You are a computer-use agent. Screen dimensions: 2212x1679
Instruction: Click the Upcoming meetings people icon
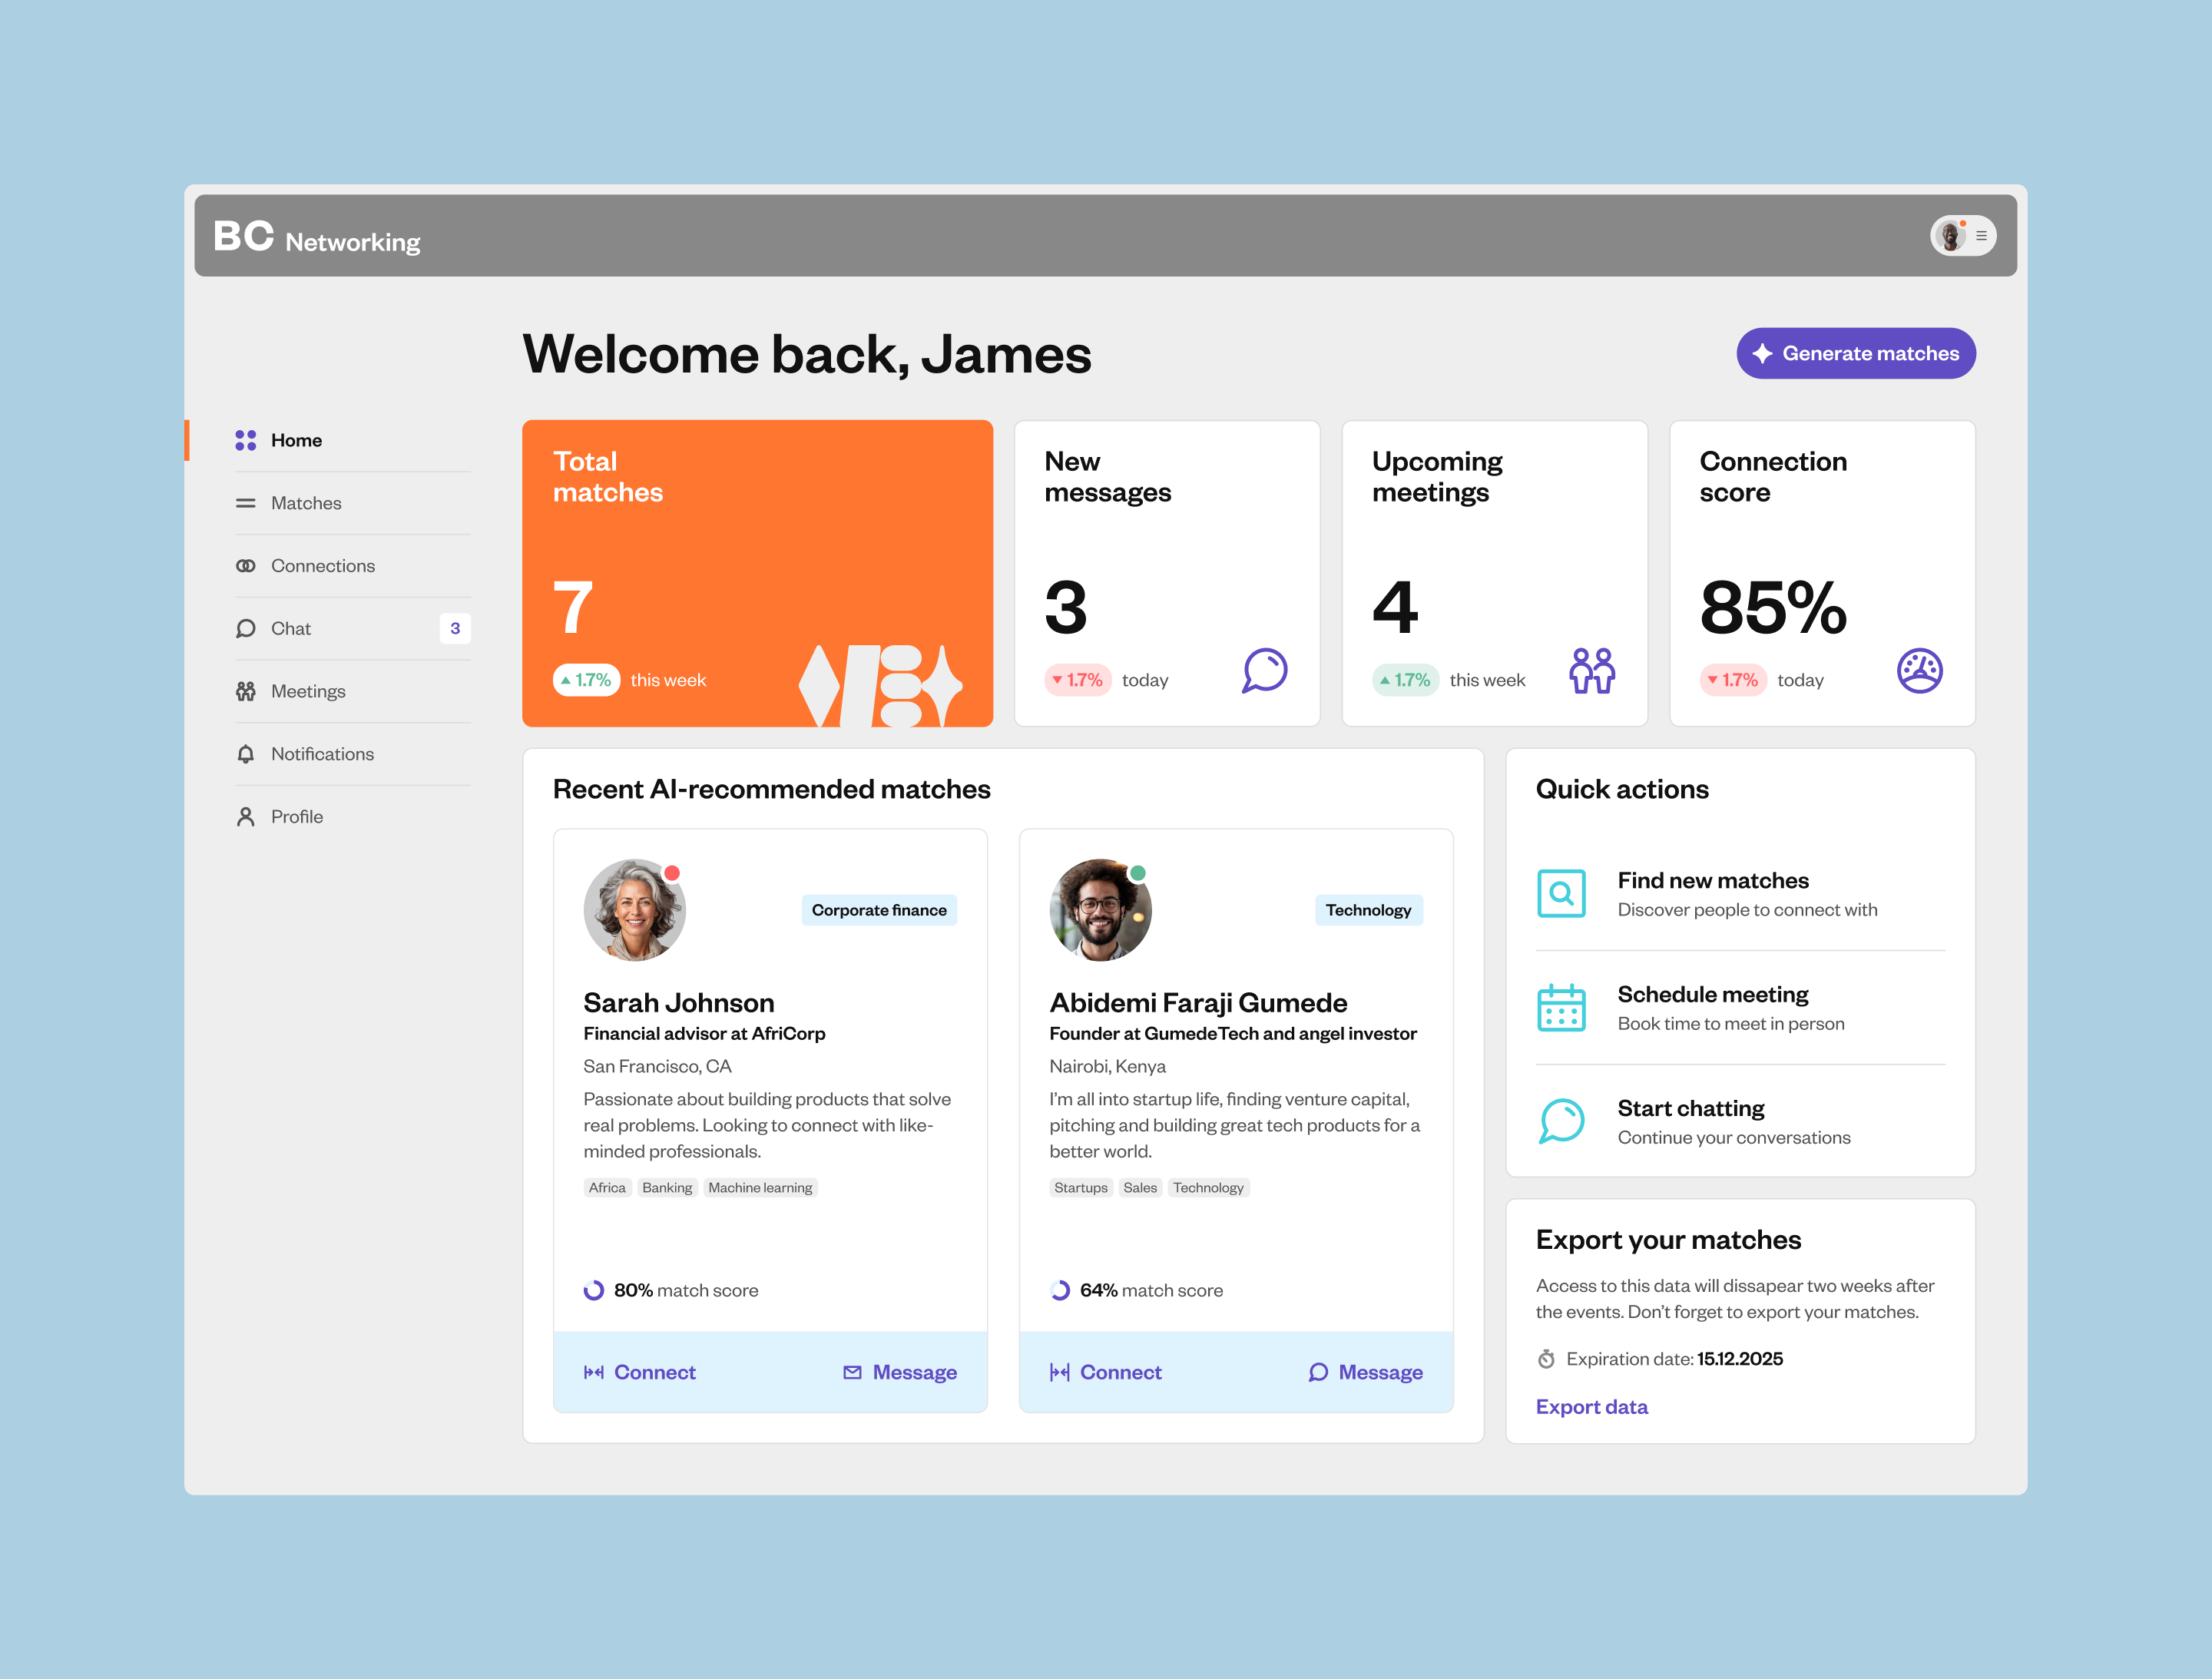(1591, 671)
